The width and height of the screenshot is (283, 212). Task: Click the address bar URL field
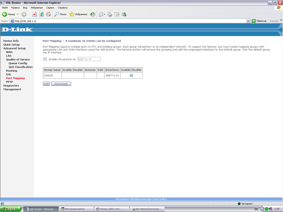pos(127,21)
